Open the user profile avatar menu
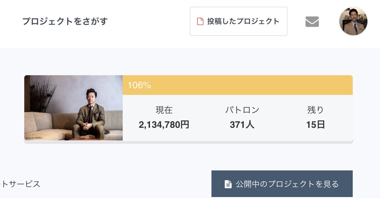 point(353,21)
